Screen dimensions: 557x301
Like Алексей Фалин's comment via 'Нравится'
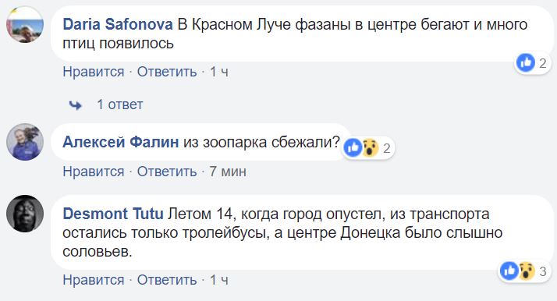coord(94,172)
